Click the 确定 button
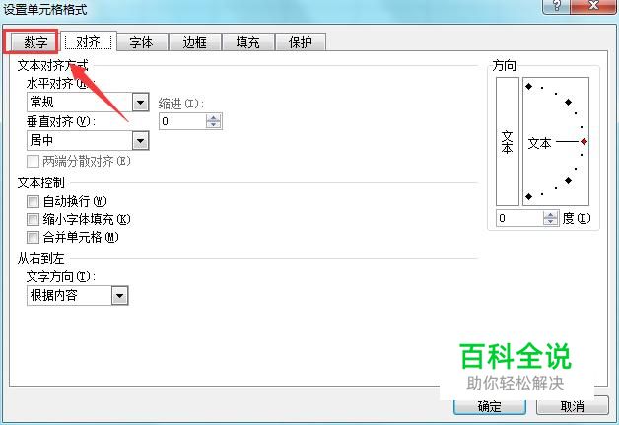 (490, 406)
